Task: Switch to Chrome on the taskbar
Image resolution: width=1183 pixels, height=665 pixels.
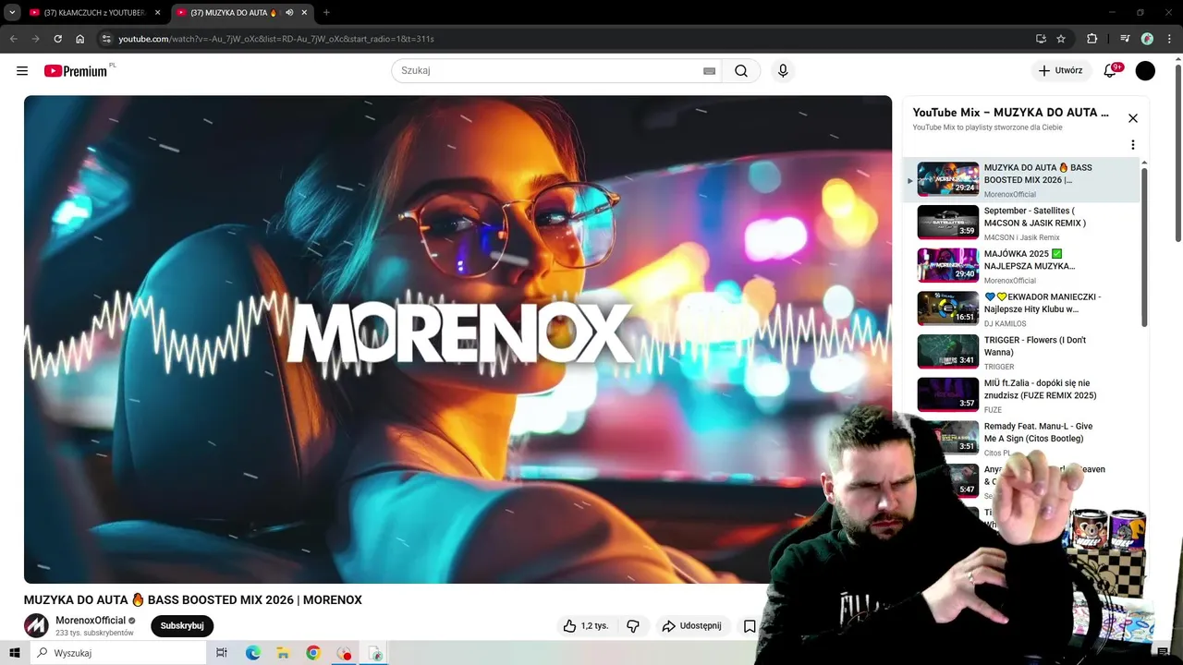Action: coord(313,653)
